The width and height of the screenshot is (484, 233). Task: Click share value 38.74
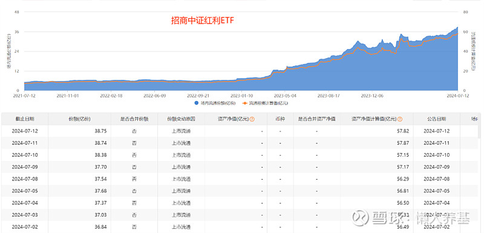[101, 143]
